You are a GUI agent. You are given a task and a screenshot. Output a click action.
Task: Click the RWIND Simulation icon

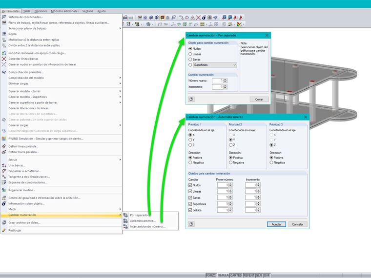pyautogui.click(x=4, y=139)
